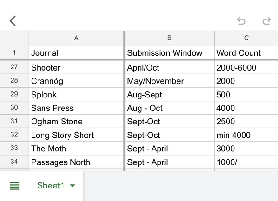Click the undo icon
Viewport: 278px width, 201px height.
241,21
